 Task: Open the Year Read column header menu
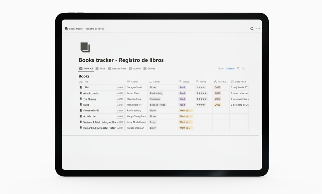pyautogui.click(x=221, y=82)
